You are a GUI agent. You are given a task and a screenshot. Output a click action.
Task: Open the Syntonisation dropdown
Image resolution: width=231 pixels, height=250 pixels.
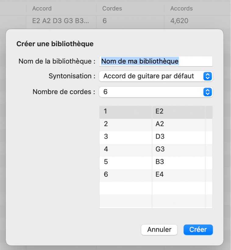[155, 76]
